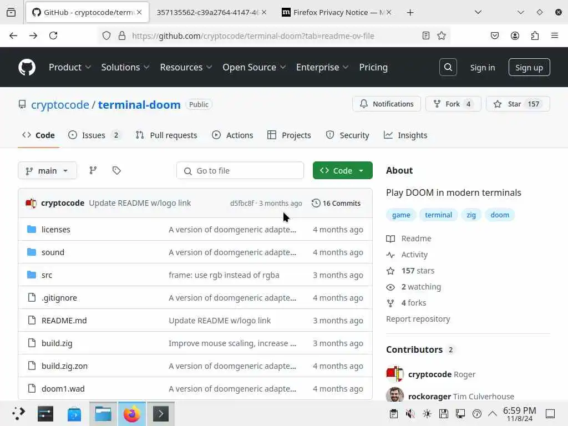
Task: Click the Firefox icon in taskbar
Action: (x=132, y=414)
